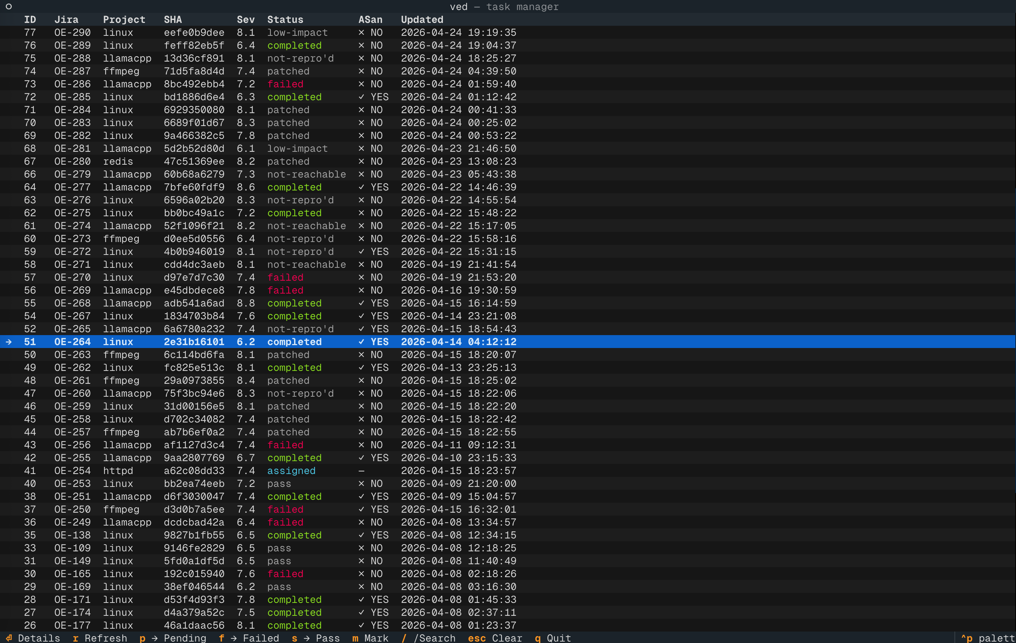
Task: Click failed status of OE-270
Action: pyautogui.click(x=285, y=277)
